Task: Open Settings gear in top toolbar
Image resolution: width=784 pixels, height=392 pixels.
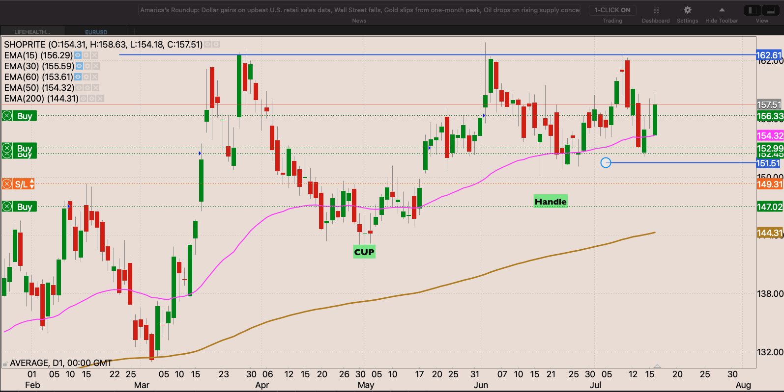Action: click(x=687, y=10)
